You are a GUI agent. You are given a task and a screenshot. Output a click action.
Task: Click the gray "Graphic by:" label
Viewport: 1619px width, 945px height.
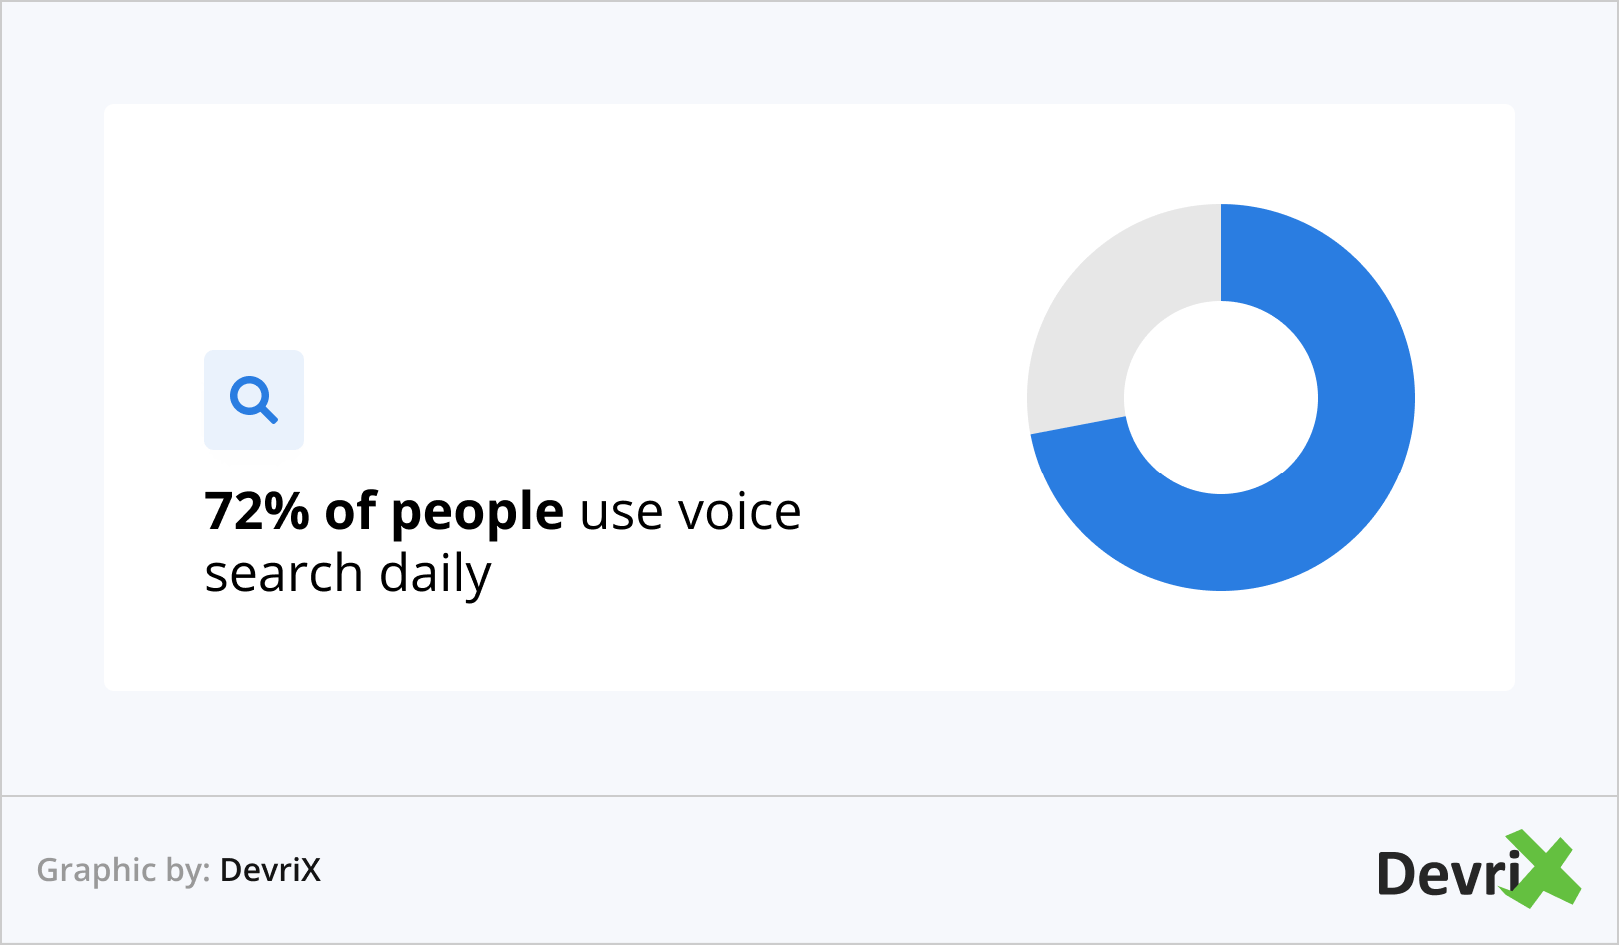pyautogui.click(x=123, y=870)
